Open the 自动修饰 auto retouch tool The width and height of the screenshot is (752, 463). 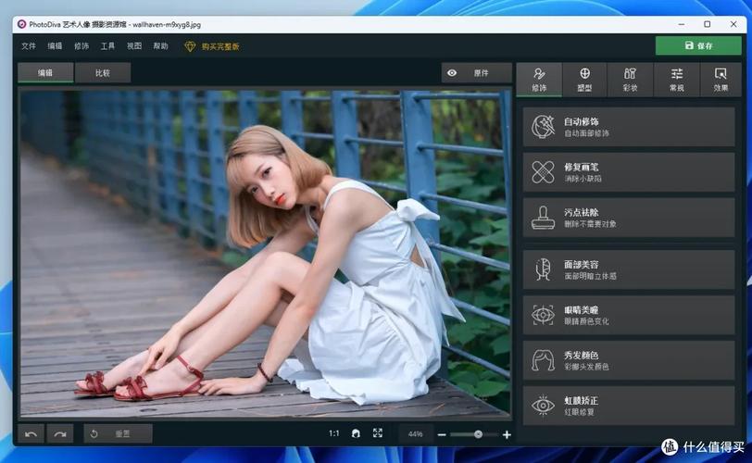tap(629, 127)
